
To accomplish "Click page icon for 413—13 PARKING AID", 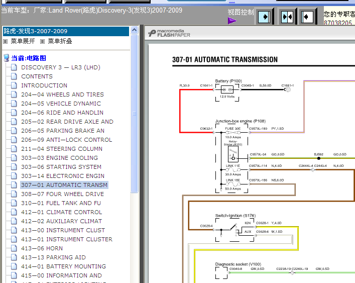I will 14,257.
